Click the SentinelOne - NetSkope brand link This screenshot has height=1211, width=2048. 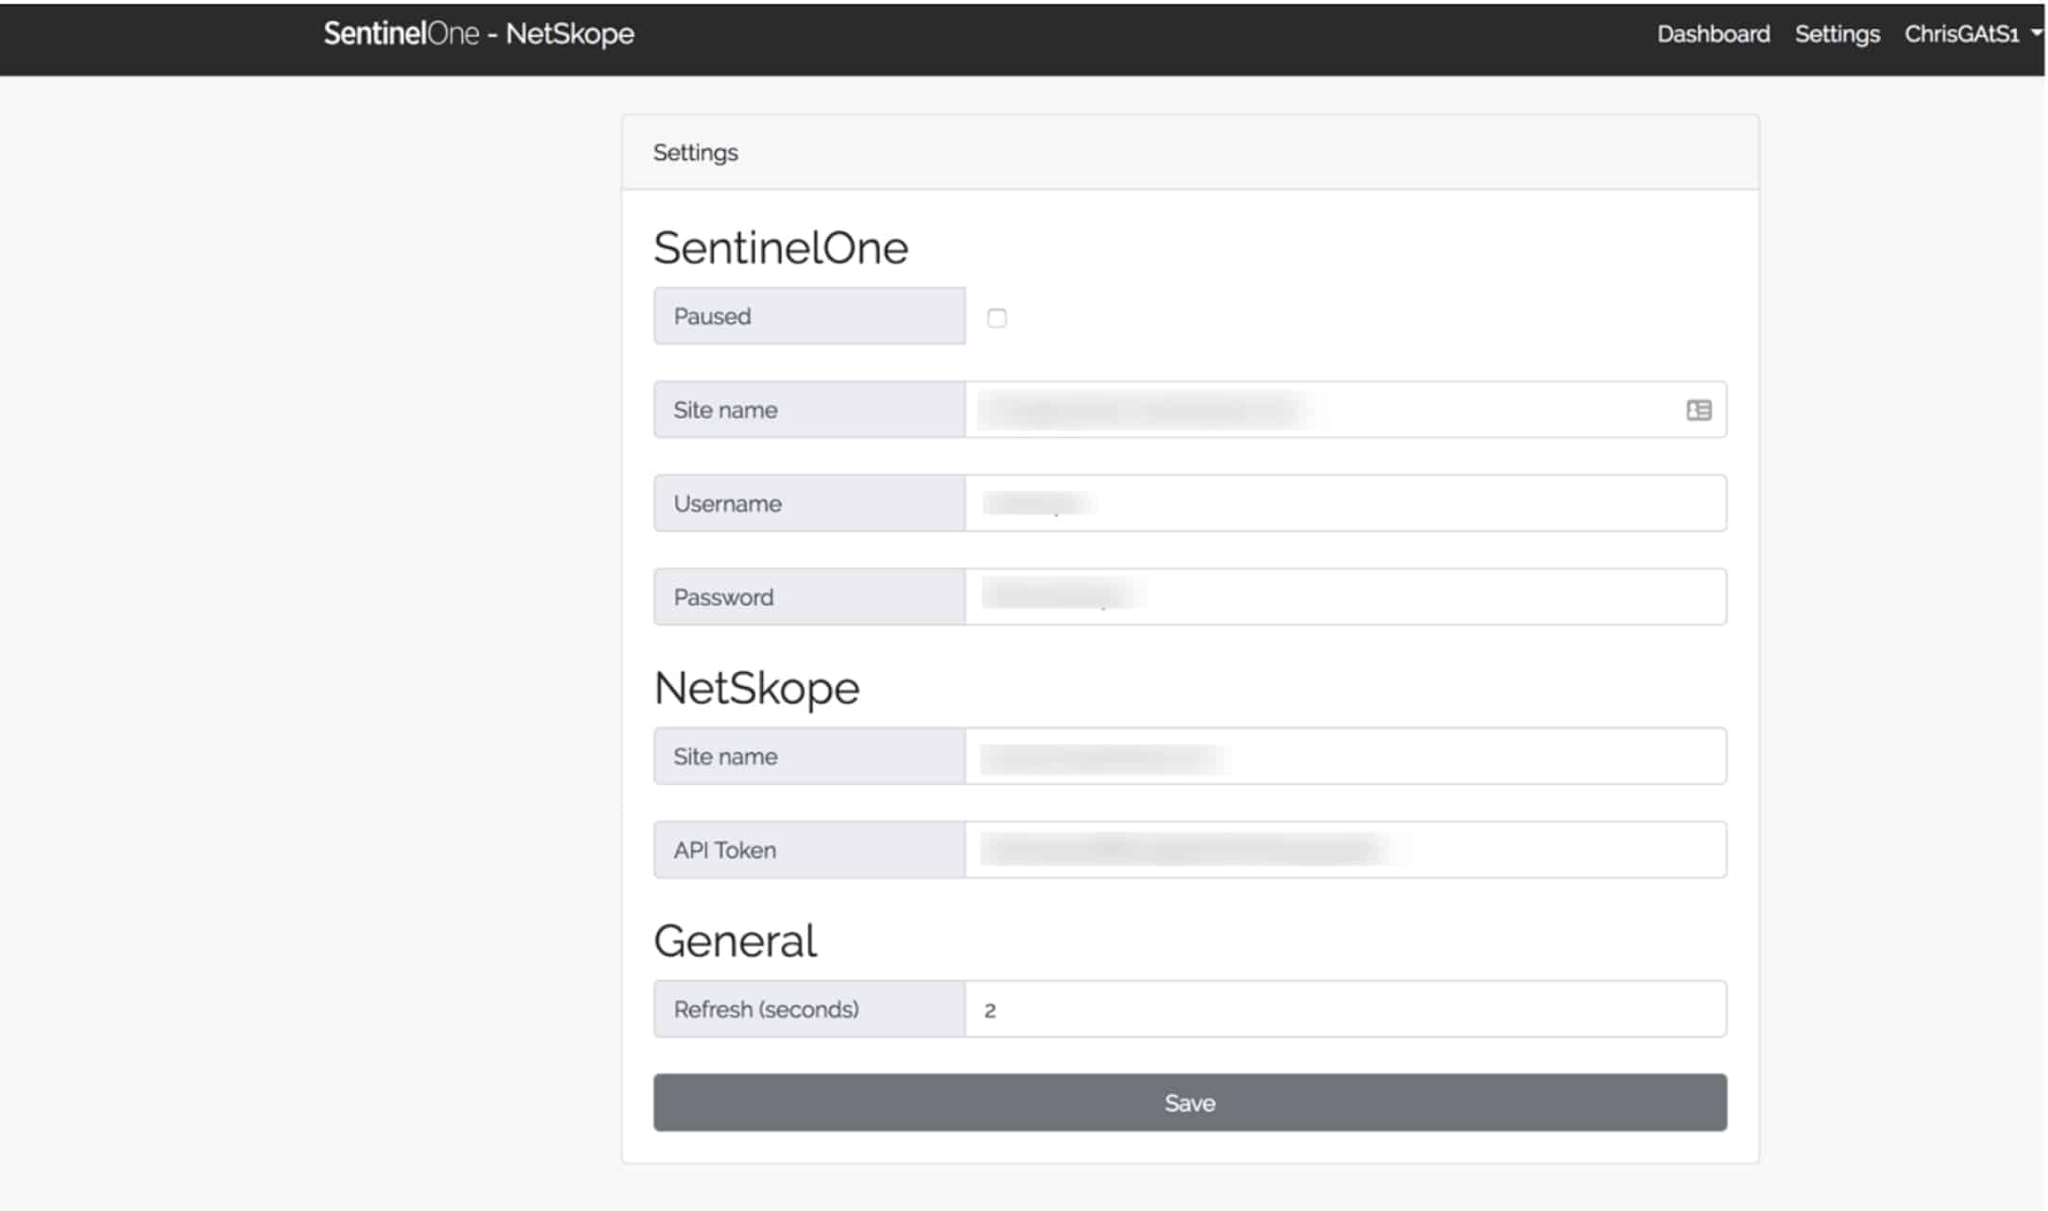pos(479,34)
